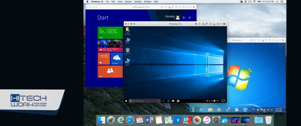Open Windows 8.1 Pro VM configuration gear
Viewport: 301px width, 126px height.
[x=194, y=7]
